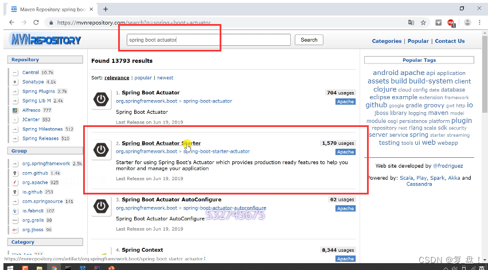The height and width of the screenshot is (270, 488).
Task: Open spring-boot-starter-actuator artifact link
Action: pos(217,152)
